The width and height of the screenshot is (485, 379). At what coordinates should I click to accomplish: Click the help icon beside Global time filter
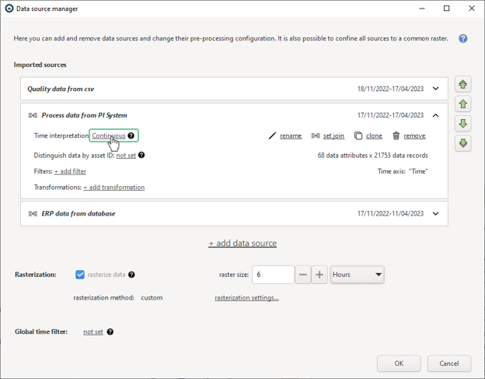[x=110, y=332]
